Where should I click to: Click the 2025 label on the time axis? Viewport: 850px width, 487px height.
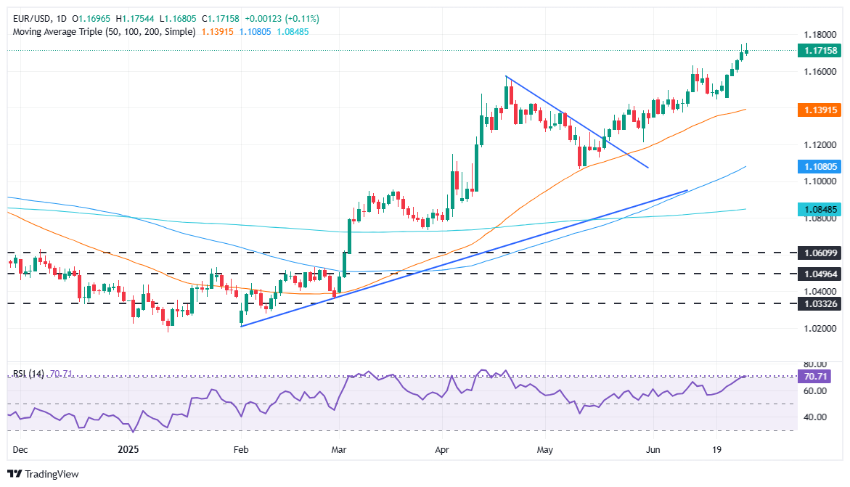click(x=128, y=450)
